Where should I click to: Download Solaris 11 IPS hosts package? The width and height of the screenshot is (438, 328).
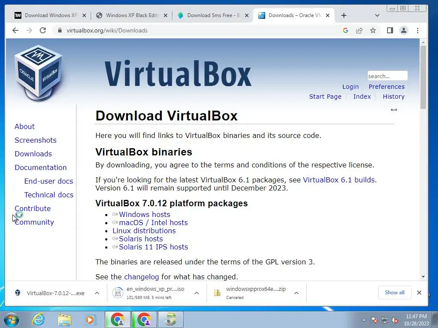tap(154, 247)
